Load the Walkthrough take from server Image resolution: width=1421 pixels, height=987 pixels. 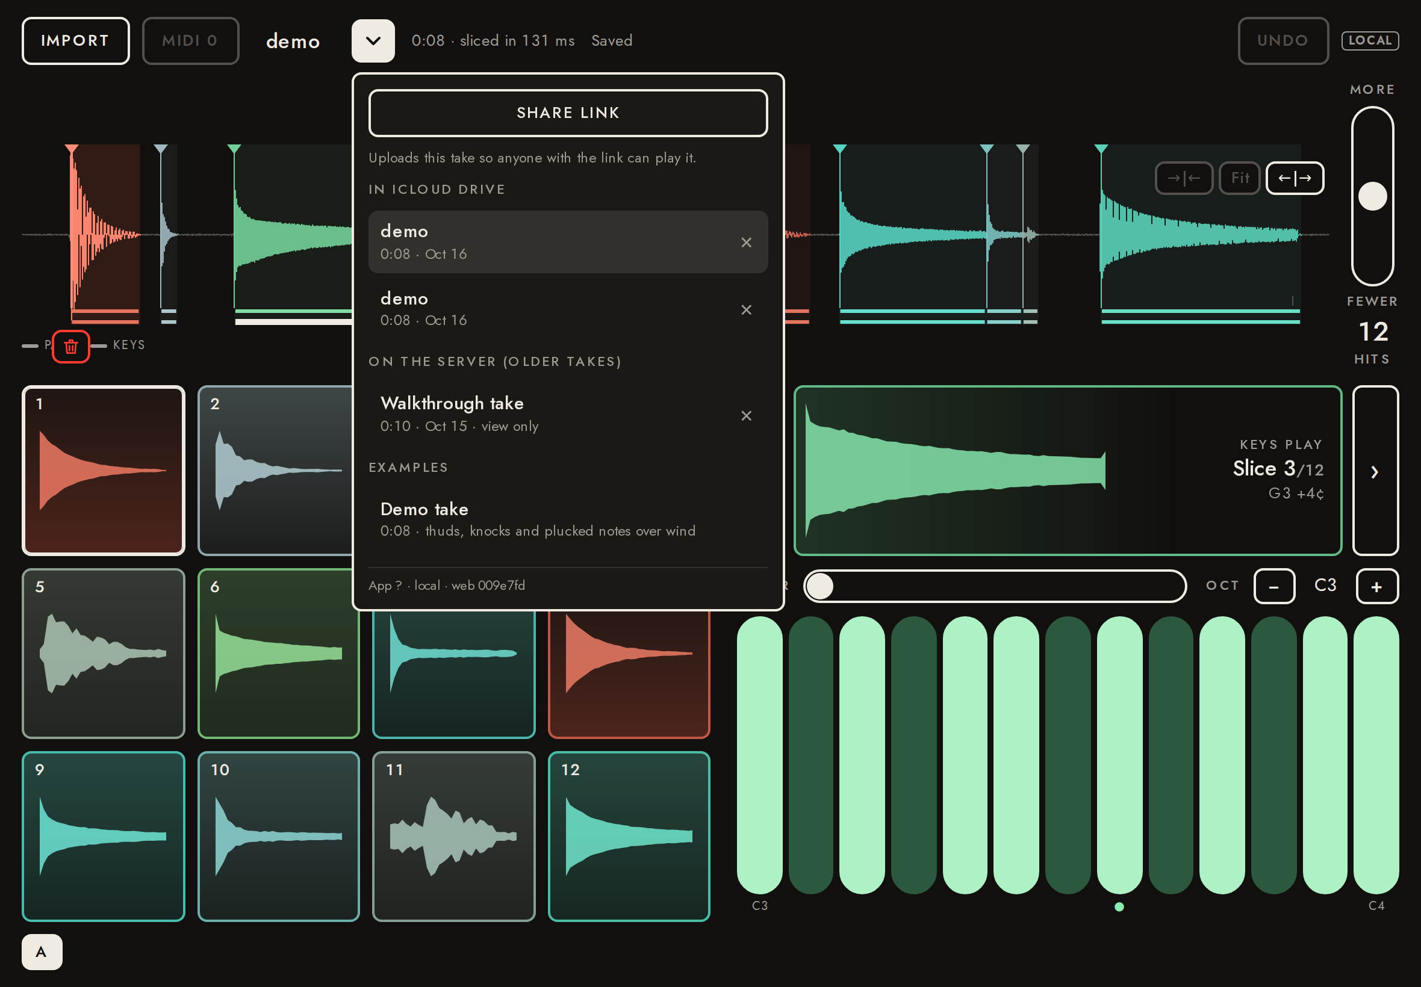568,414
